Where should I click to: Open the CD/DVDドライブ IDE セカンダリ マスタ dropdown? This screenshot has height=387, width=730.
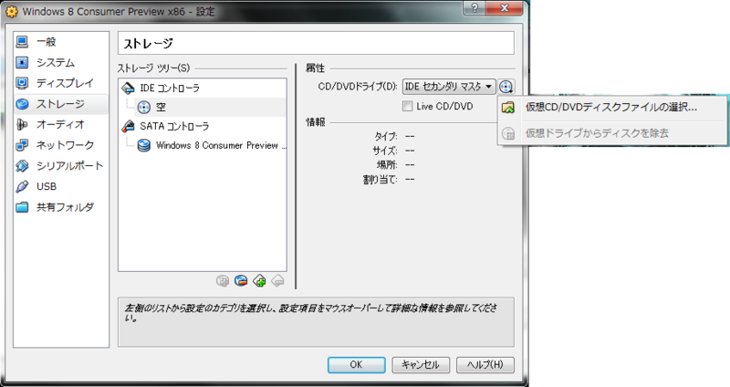coord(449,87)
